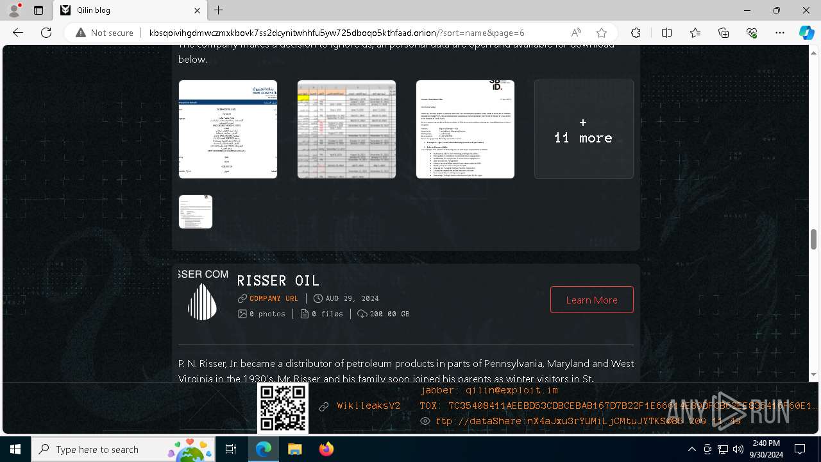Viewport: 821px width, 462px height.
Task: Open the letter document thumbnail
Action: pos(465,129)
